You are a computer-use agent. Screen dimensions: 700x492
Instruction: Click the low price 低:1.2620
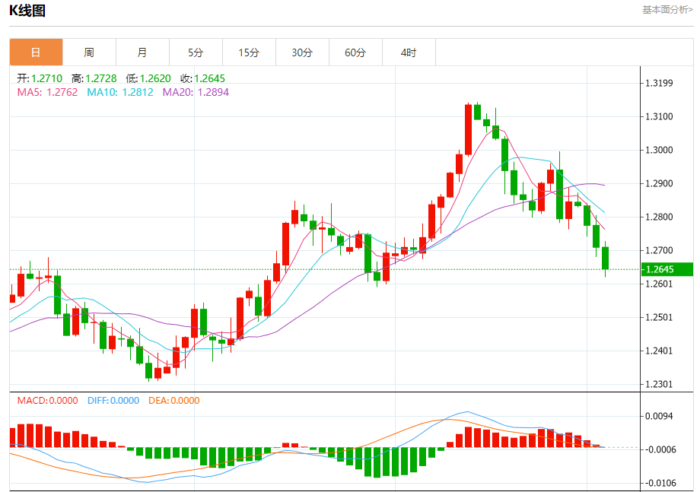(x=148, y=78)
